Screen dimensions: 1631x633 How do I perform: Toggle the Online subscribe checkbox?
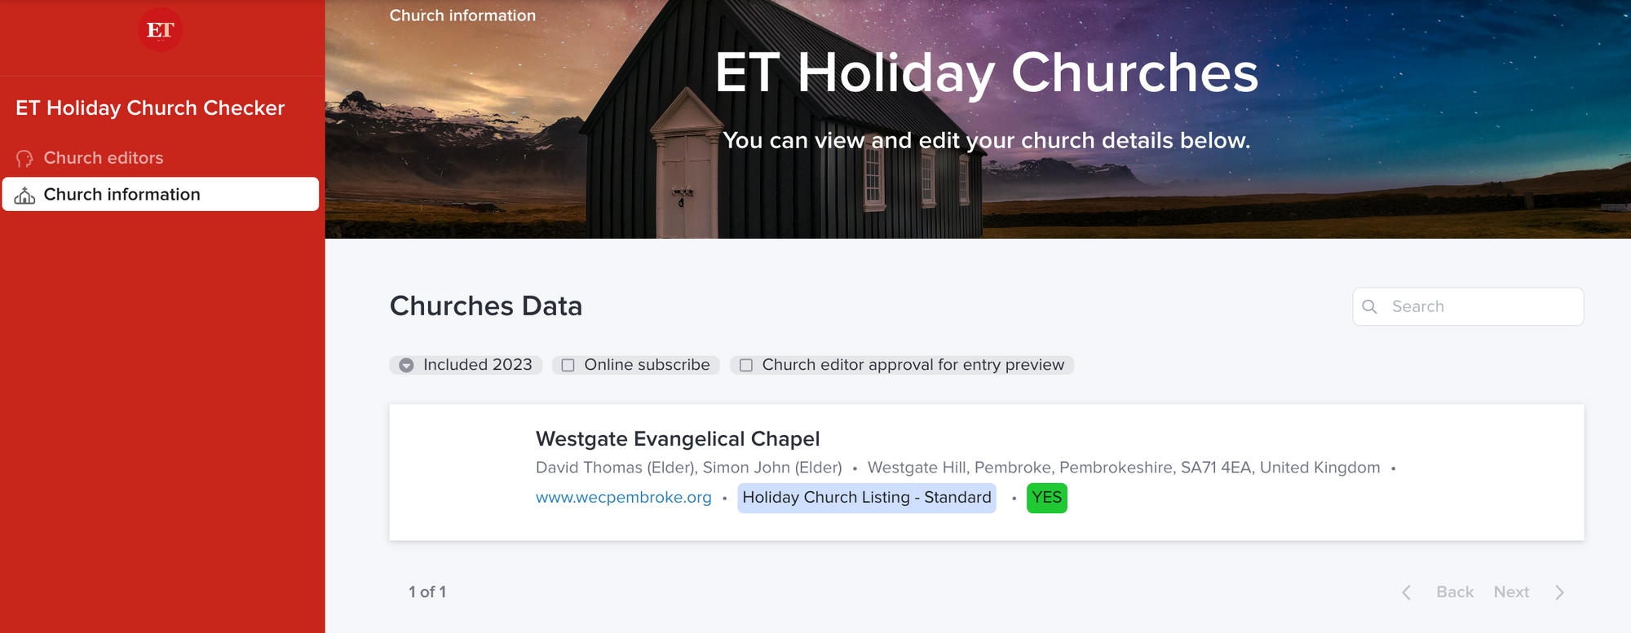coord(568,365)
